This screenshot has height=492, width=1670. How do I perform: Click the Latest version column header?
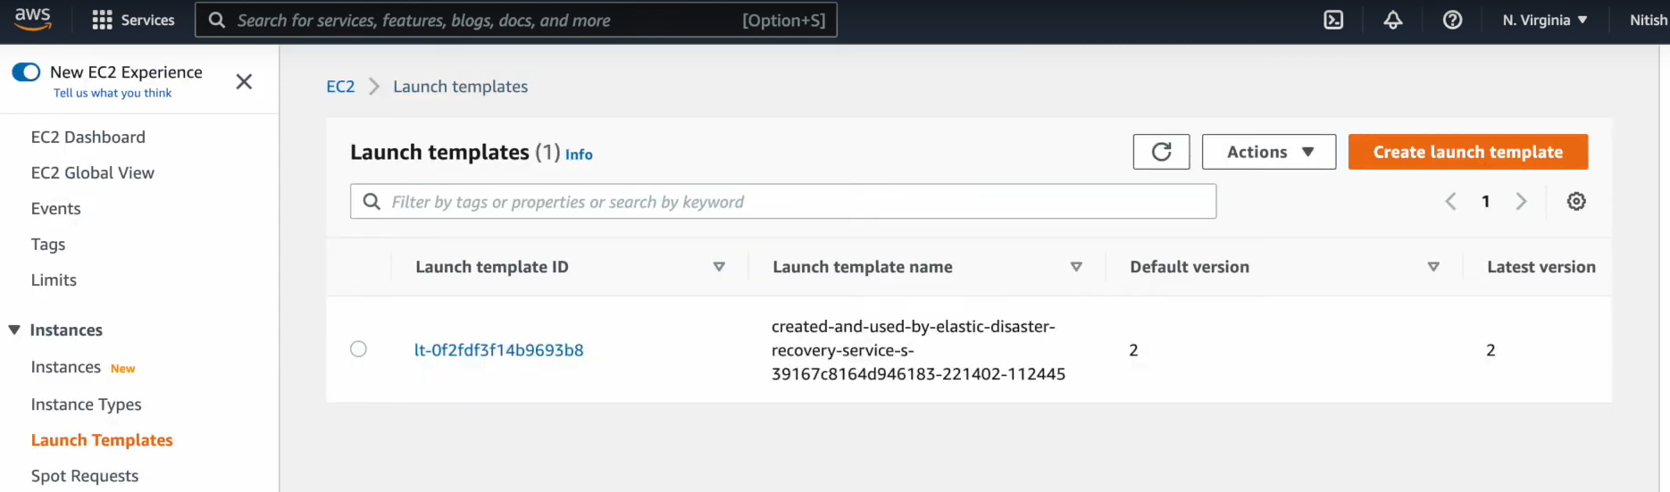pos(1541,267)
